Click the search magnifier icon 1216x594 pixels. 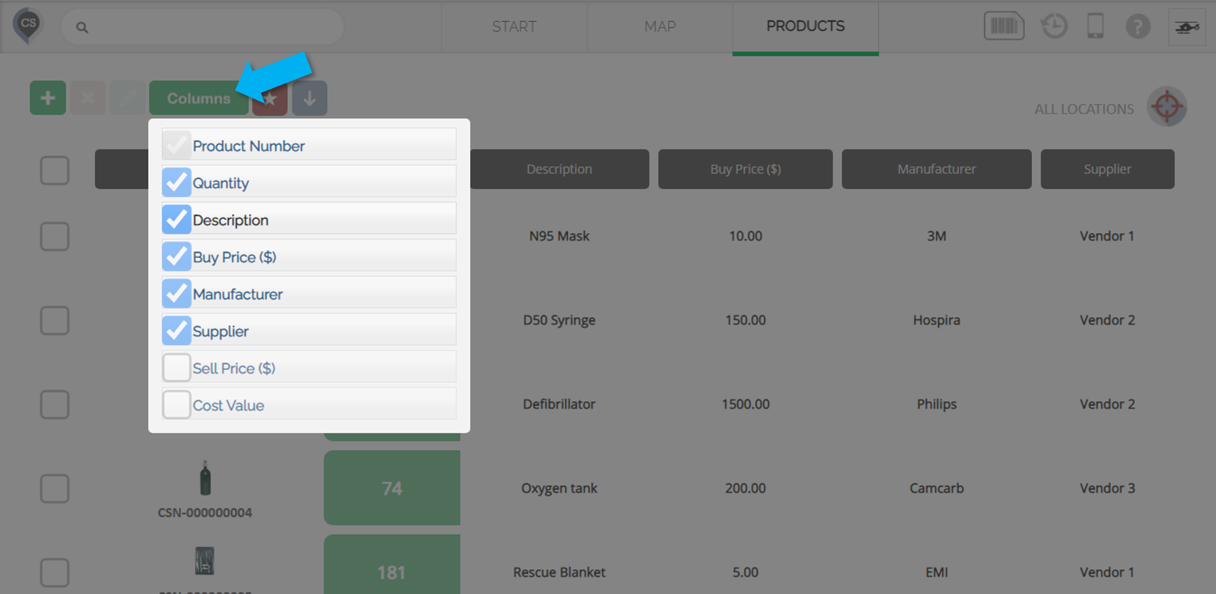82,27
